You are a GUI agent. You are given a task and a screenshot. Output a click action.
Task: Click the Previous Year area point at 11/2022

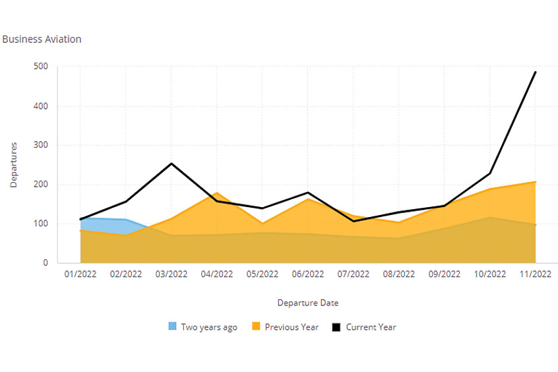point(535,182)
